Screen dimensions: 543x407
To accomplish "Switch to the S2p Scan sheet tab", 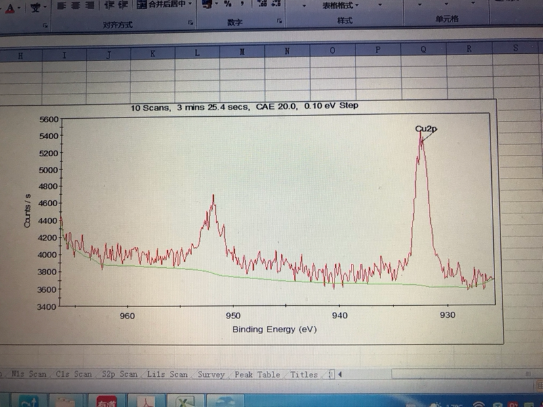I will [119, 374].
